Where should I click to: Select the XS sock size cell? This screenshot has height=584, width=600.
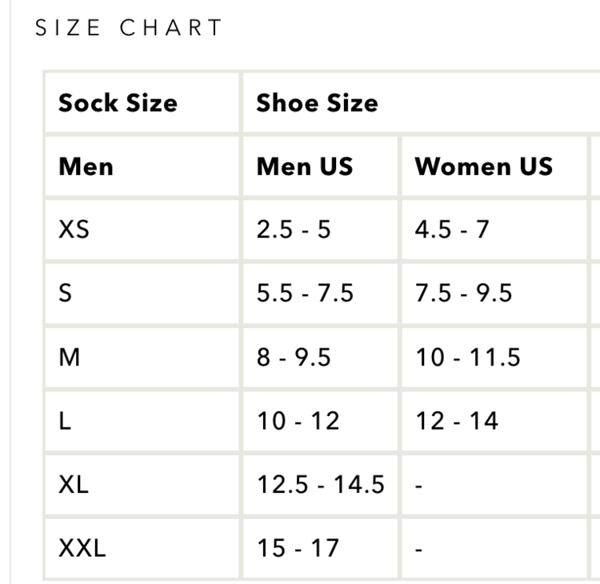pos(74,230)
